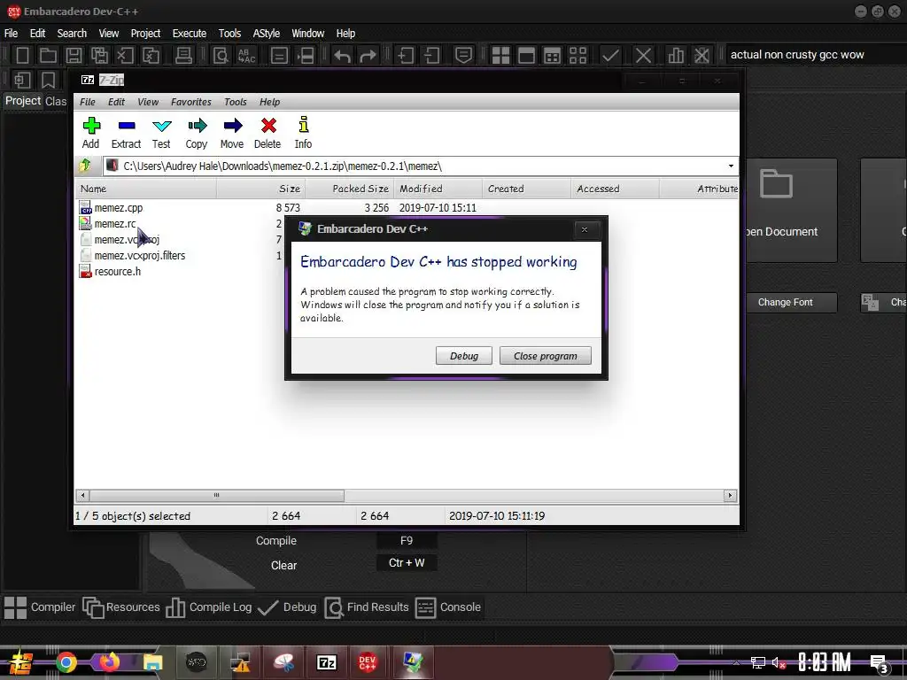This screenshot has width=907, height=680.
Task: Open the Info icon in 7-Zip
Action: tap(303, 125)
